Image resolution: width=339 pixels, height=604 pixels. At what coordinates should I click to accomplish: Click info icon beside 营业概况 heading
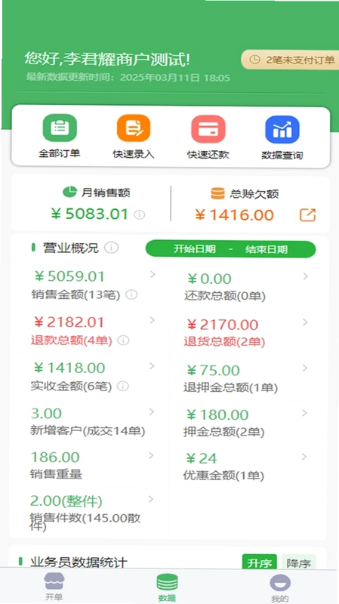click(x=111, y=248)
